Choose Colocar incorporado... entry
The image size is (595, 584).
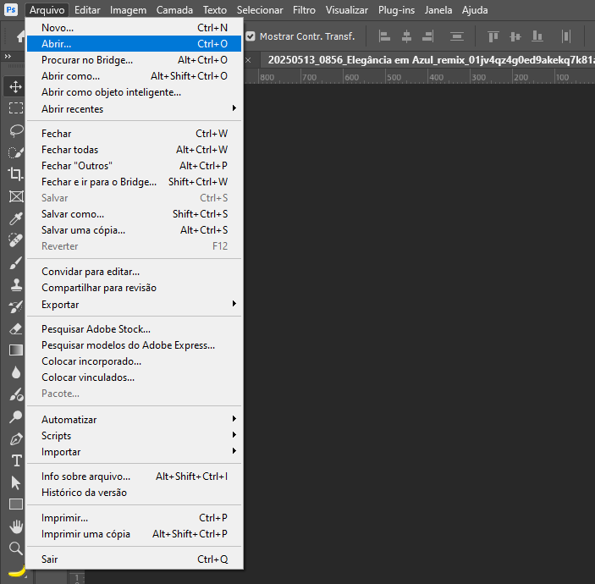pos(134,361)
